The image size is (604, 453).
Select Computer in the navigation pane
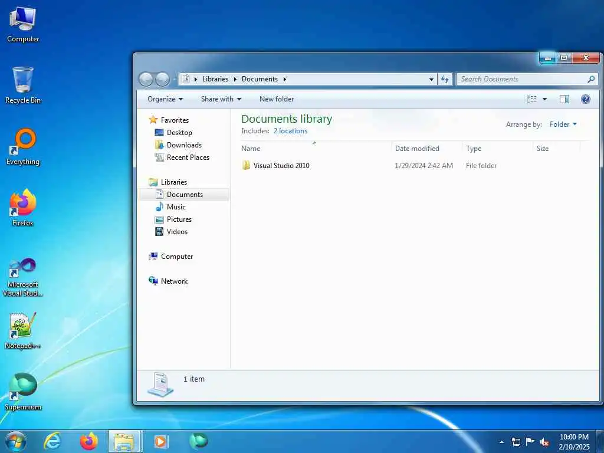[170, 256]
